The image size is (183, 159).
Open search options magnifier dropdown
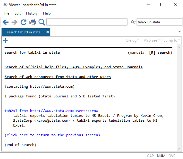pos(133,22)
